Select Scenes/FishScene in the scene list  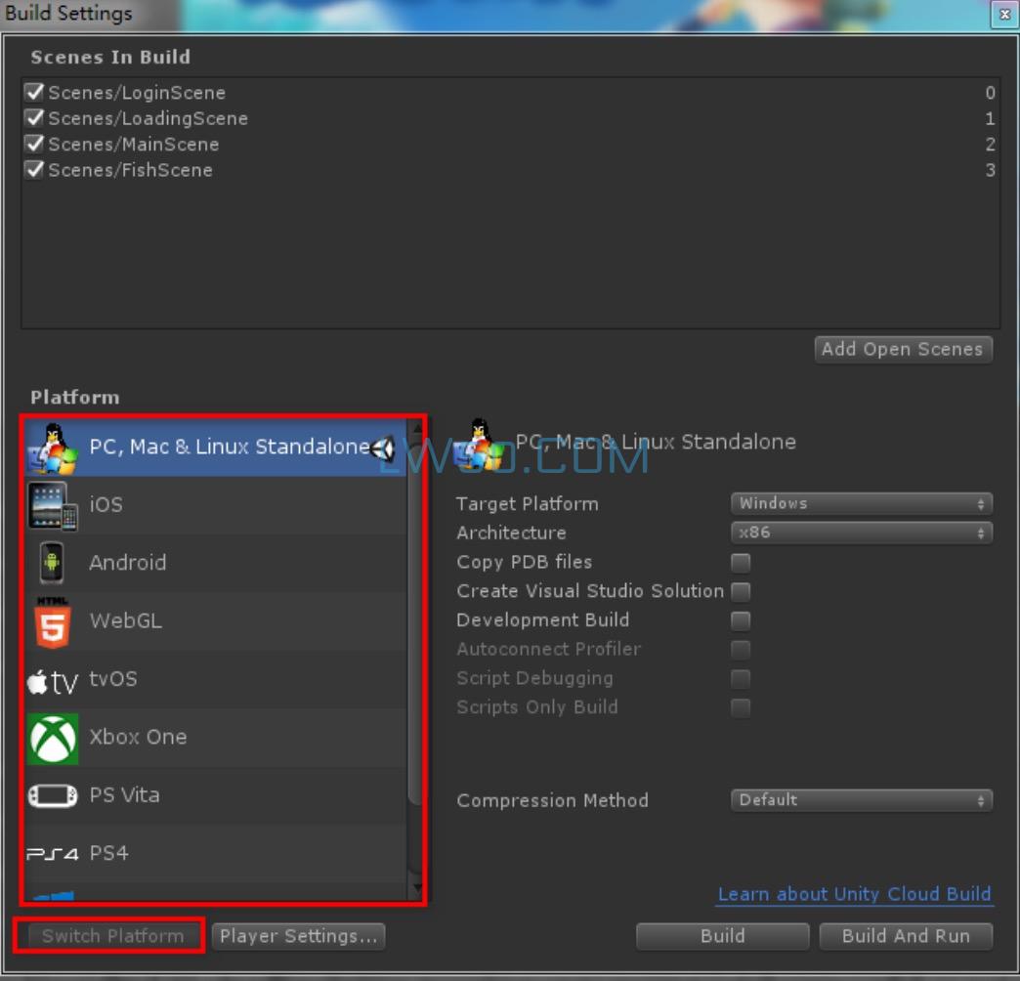[130, 170]
